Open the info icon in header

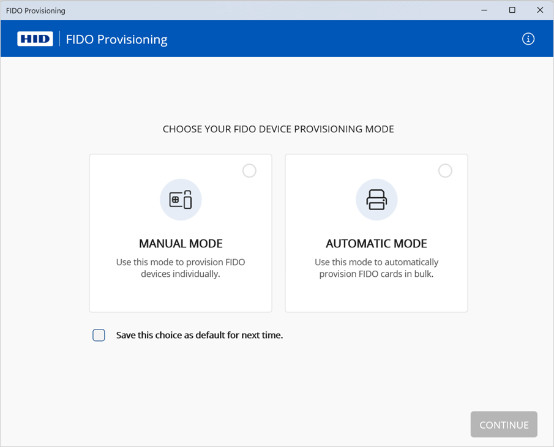tap(528, 39)
